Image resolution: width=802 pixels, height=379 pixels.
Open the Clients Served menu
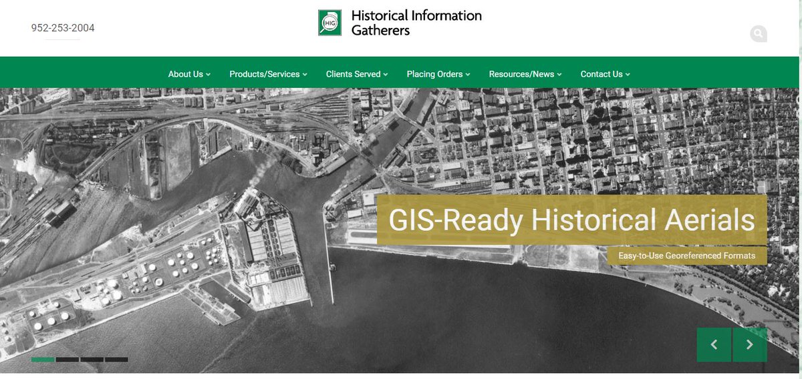tap(357, 74)
